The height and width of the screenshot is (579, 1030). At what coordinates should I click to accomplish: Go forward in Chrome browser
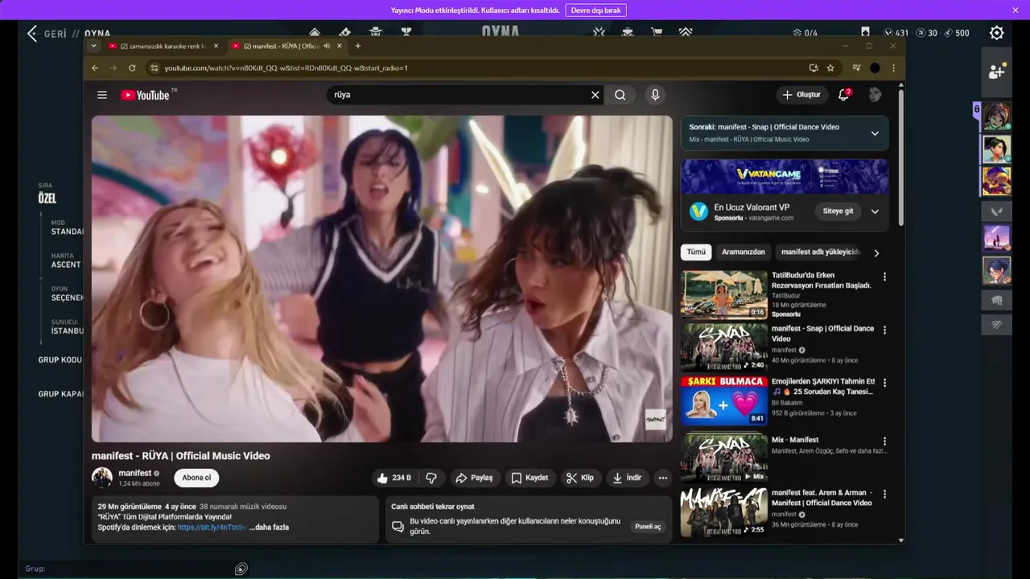click(113, 68)
